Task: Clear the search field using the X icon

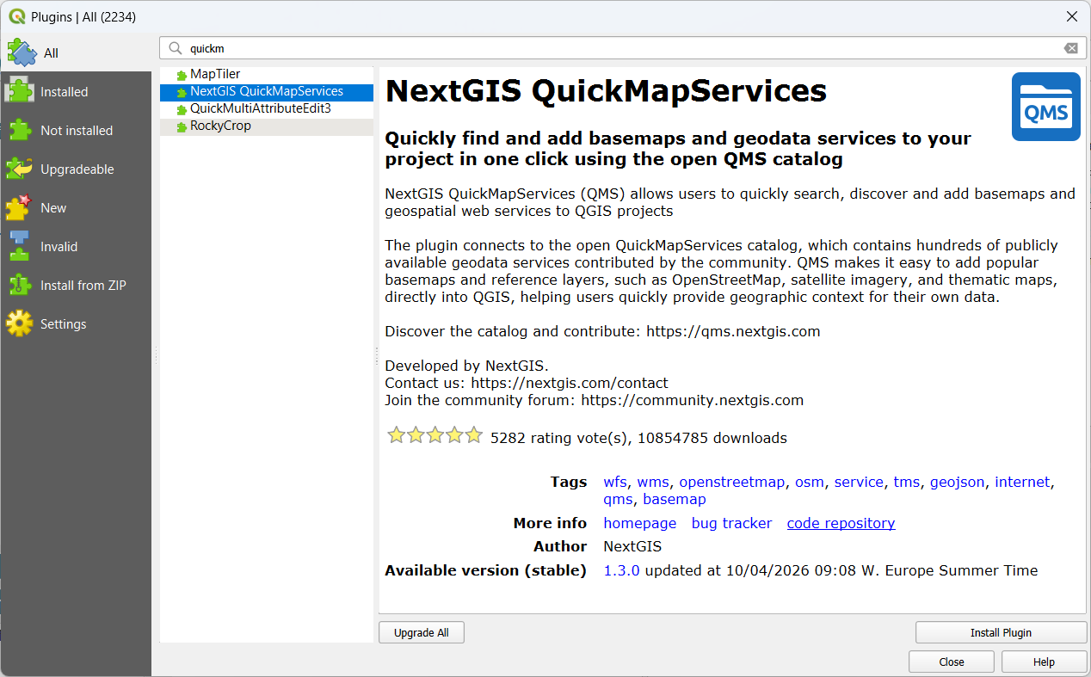Action: (x=1070, y=48)
